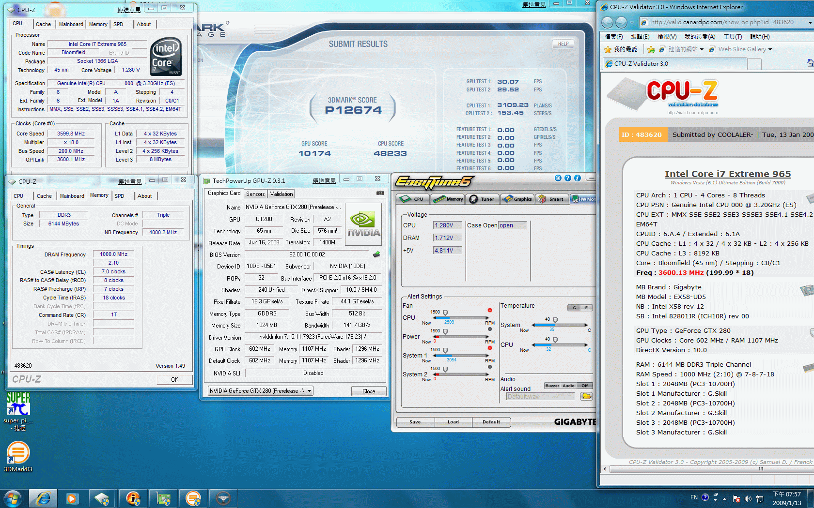Click the add-to-favorites-bar star icon
Screen dimensions: 814x508
click(x=651, y=49)
